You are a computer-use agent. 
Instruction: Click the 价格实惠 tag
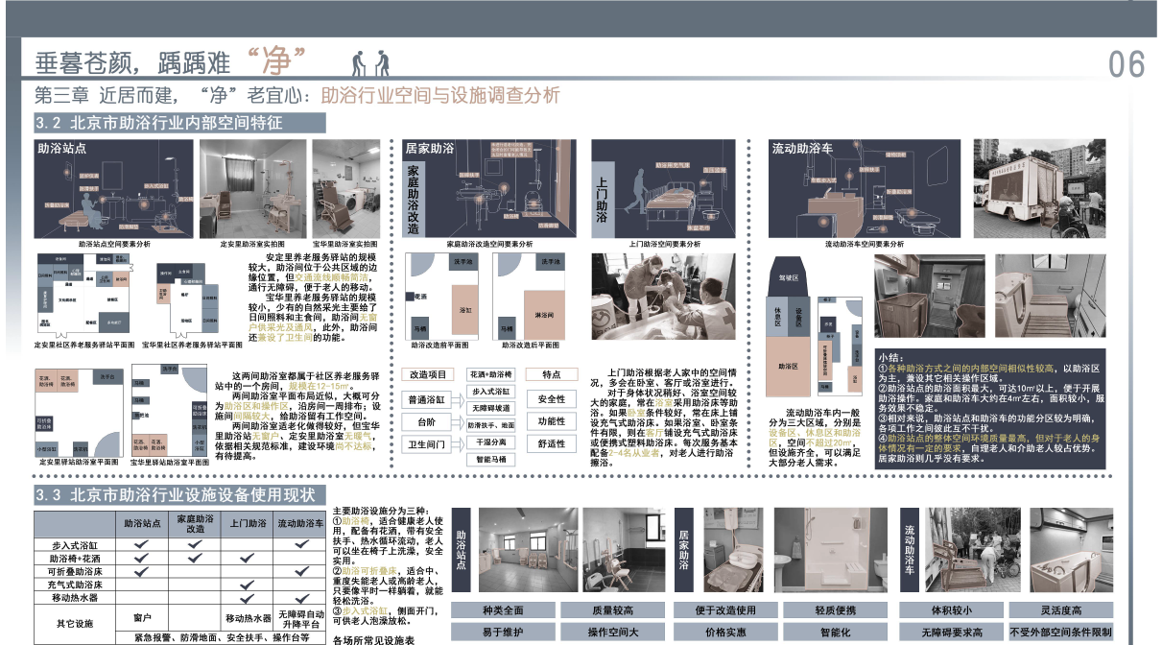[x=725, y=633]
